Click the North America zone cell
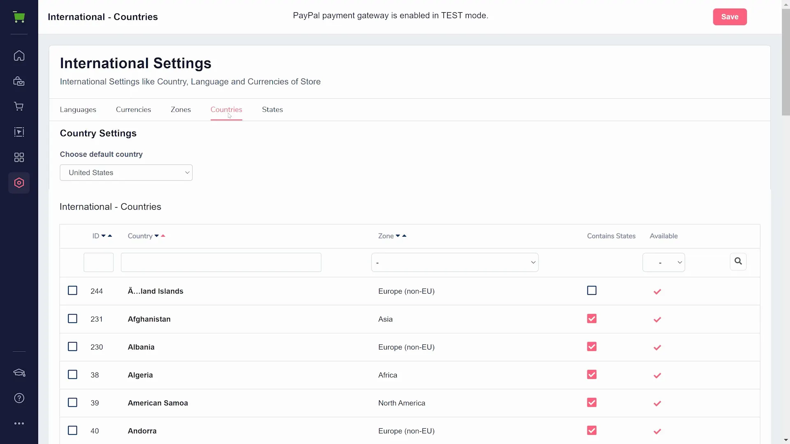The image size is (790, 444). [402, 403]
